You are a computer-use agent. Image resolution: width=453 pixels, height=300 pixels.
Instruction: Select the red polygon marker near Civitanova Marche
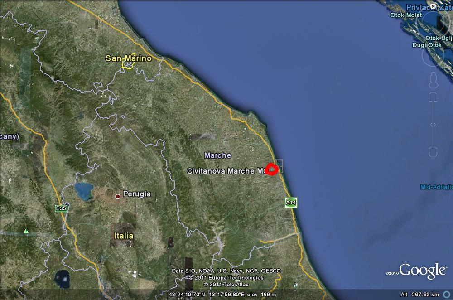271,168
